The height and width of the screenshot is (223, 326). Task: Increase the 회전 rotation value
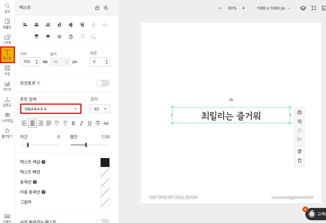coord(107,60)
